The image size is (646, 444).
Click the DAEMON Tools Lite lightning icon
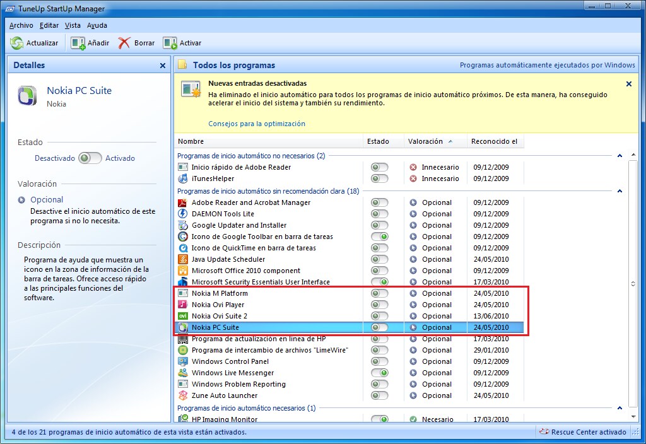(x=182, y=214)
